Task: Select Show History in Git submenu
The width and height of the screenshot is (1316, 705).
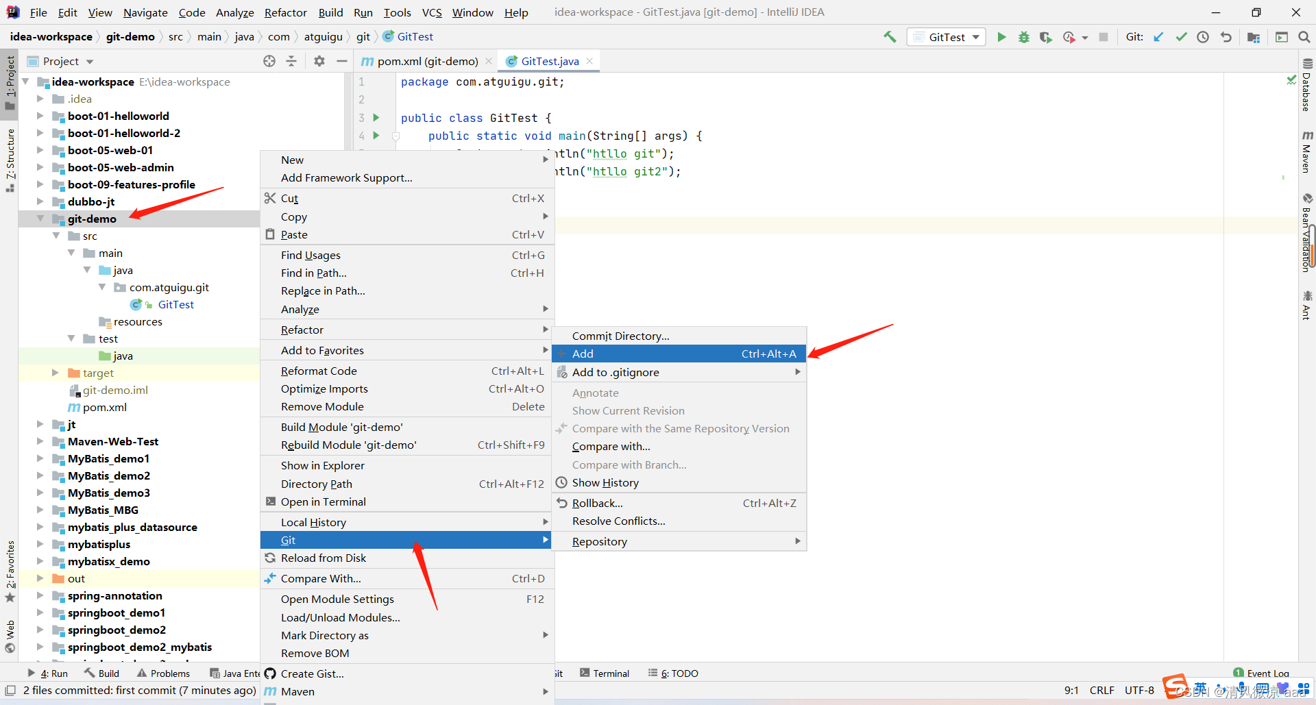Action: [679, 482]
